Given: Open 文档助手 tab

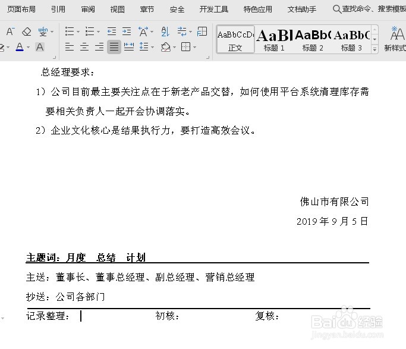Looking at the screenshot, I should 302,10.
